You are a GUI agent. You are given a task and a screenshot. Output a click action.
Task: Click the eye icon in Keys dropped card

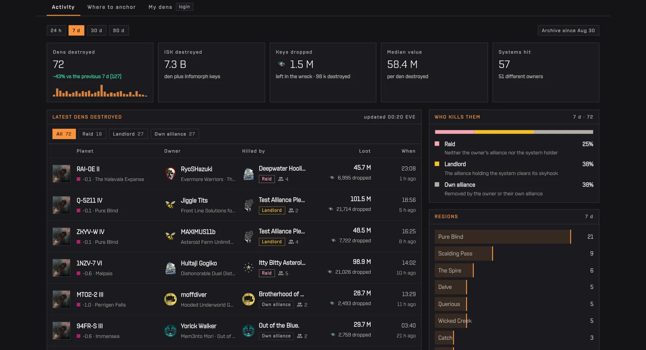pos(281,64)
